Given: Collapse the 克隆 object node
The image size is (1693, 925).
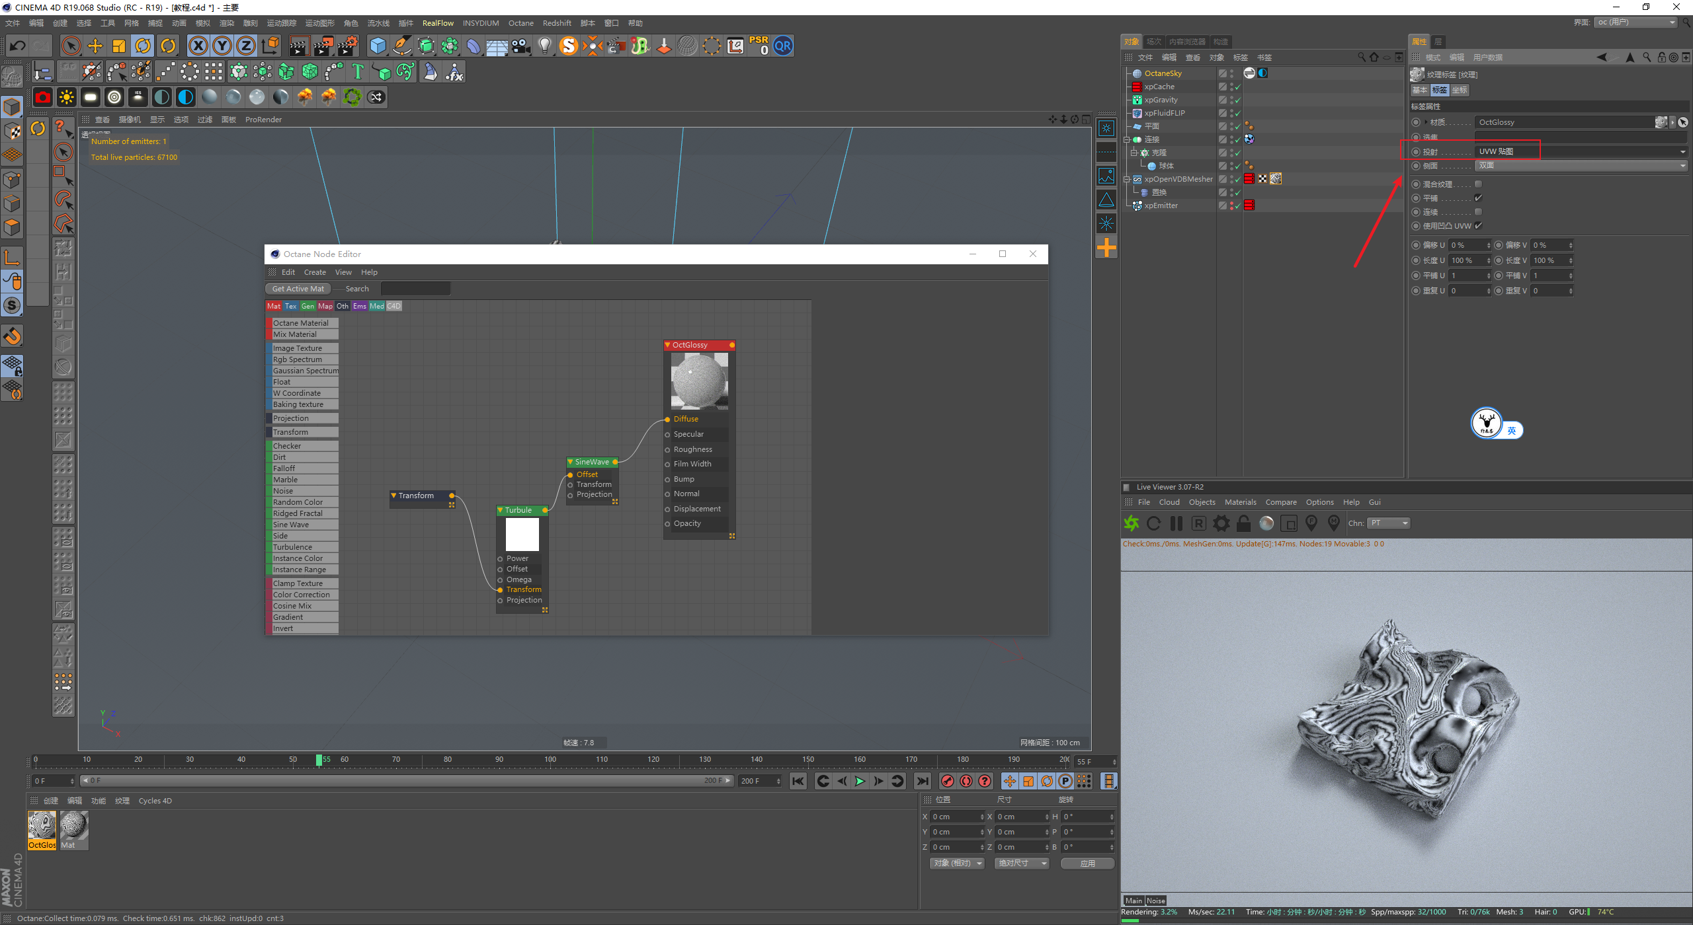Looking at the screenshot, I should pos(1134,153).
